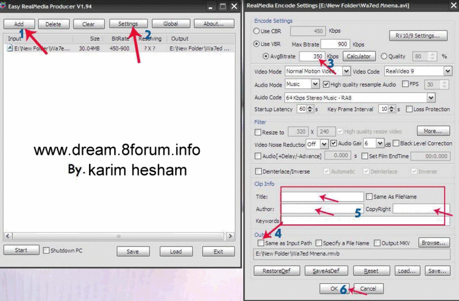Click the SaveAsDef button
The height and width of the screenshot is (301, 459).
[326, 271]
